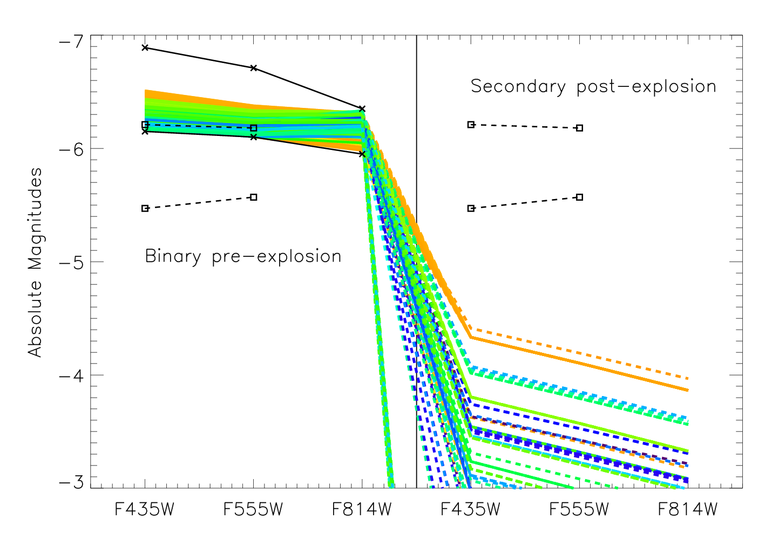765x560 pixels.
Task: Click the solid orange post-explosion line
Action: pyautogui.click(x=579, y=364)
